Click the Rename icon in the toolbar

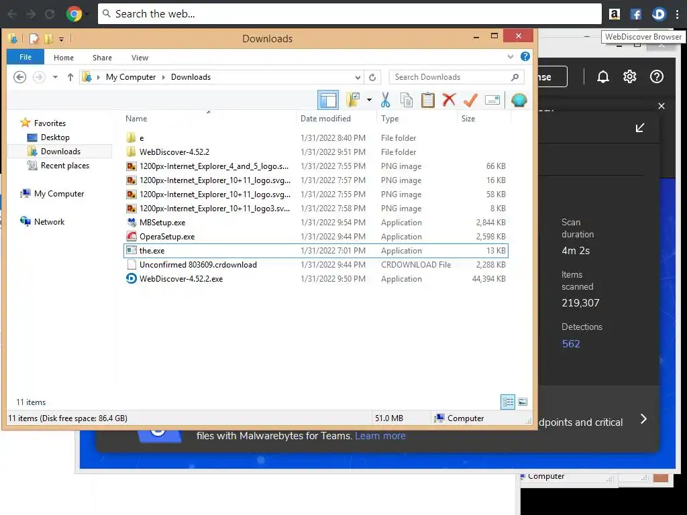(492, 101)
